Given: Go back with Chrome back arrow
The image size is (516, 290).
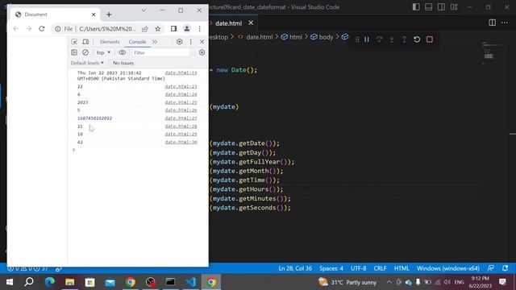Looking at the screenshot, I should point(16,29).
